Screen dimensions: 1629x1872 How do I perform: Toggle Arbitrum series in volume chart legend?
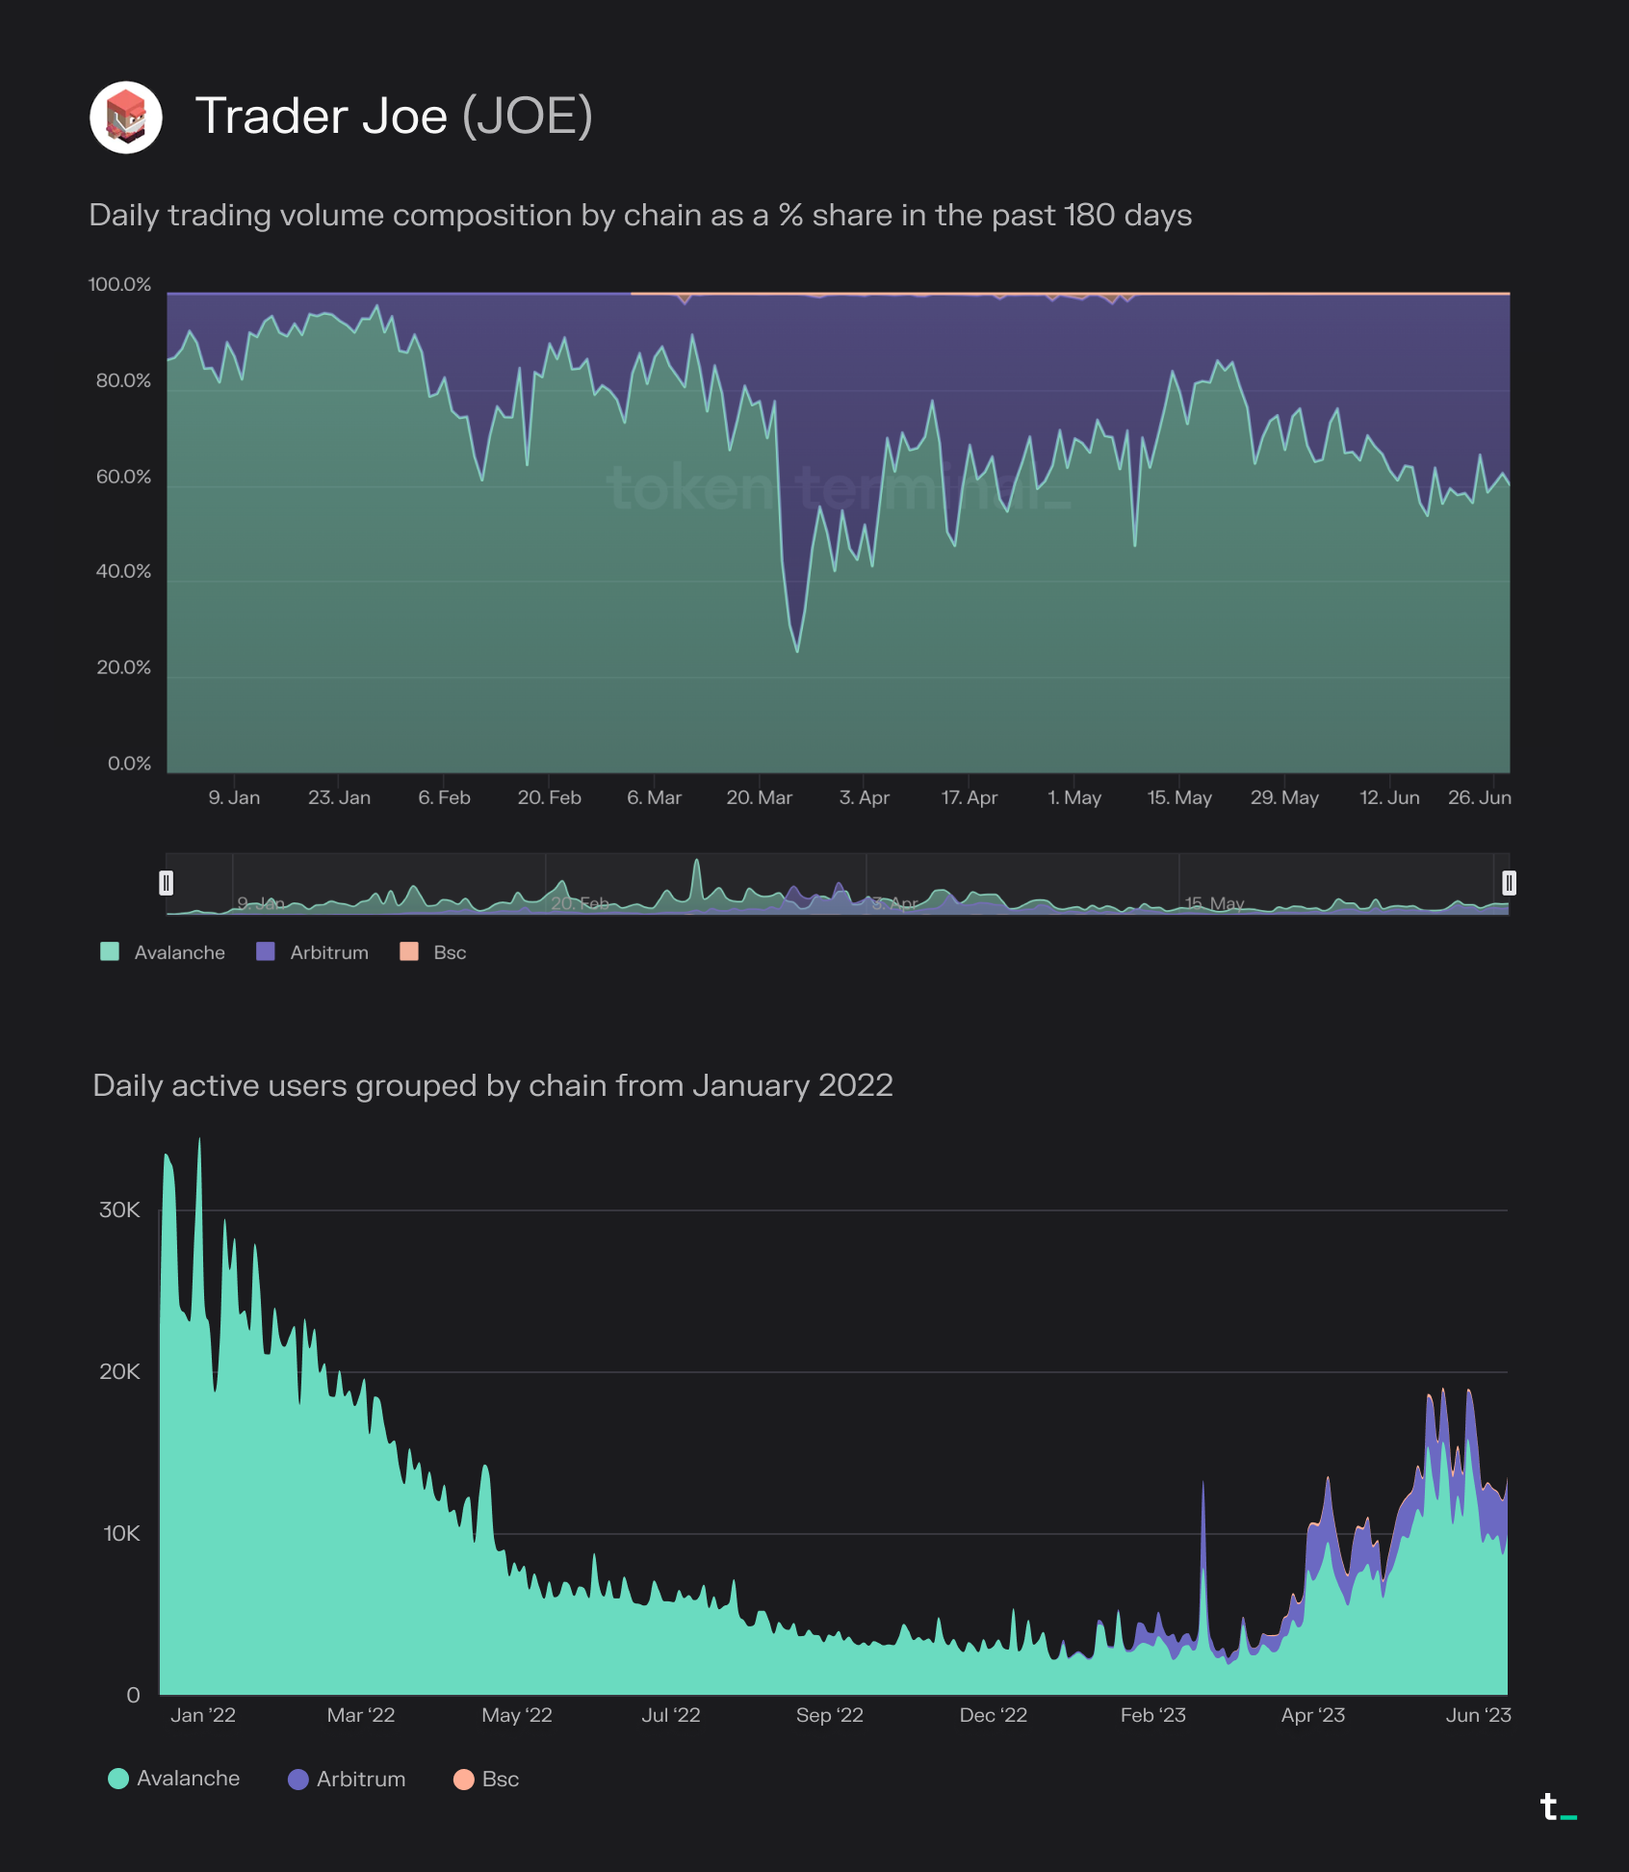(x=313, y=952)
